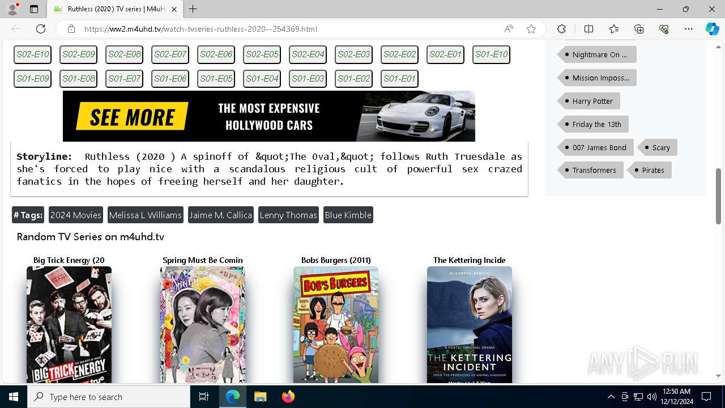Open episode S02-E04
Image resolution: width=725 pixels, height=408 pixels.
click(x=308, y=54)
